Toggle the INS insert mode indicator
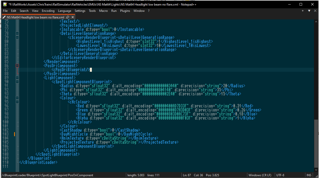Viewport: 319px width, 178px height. (x=309, y=175)
